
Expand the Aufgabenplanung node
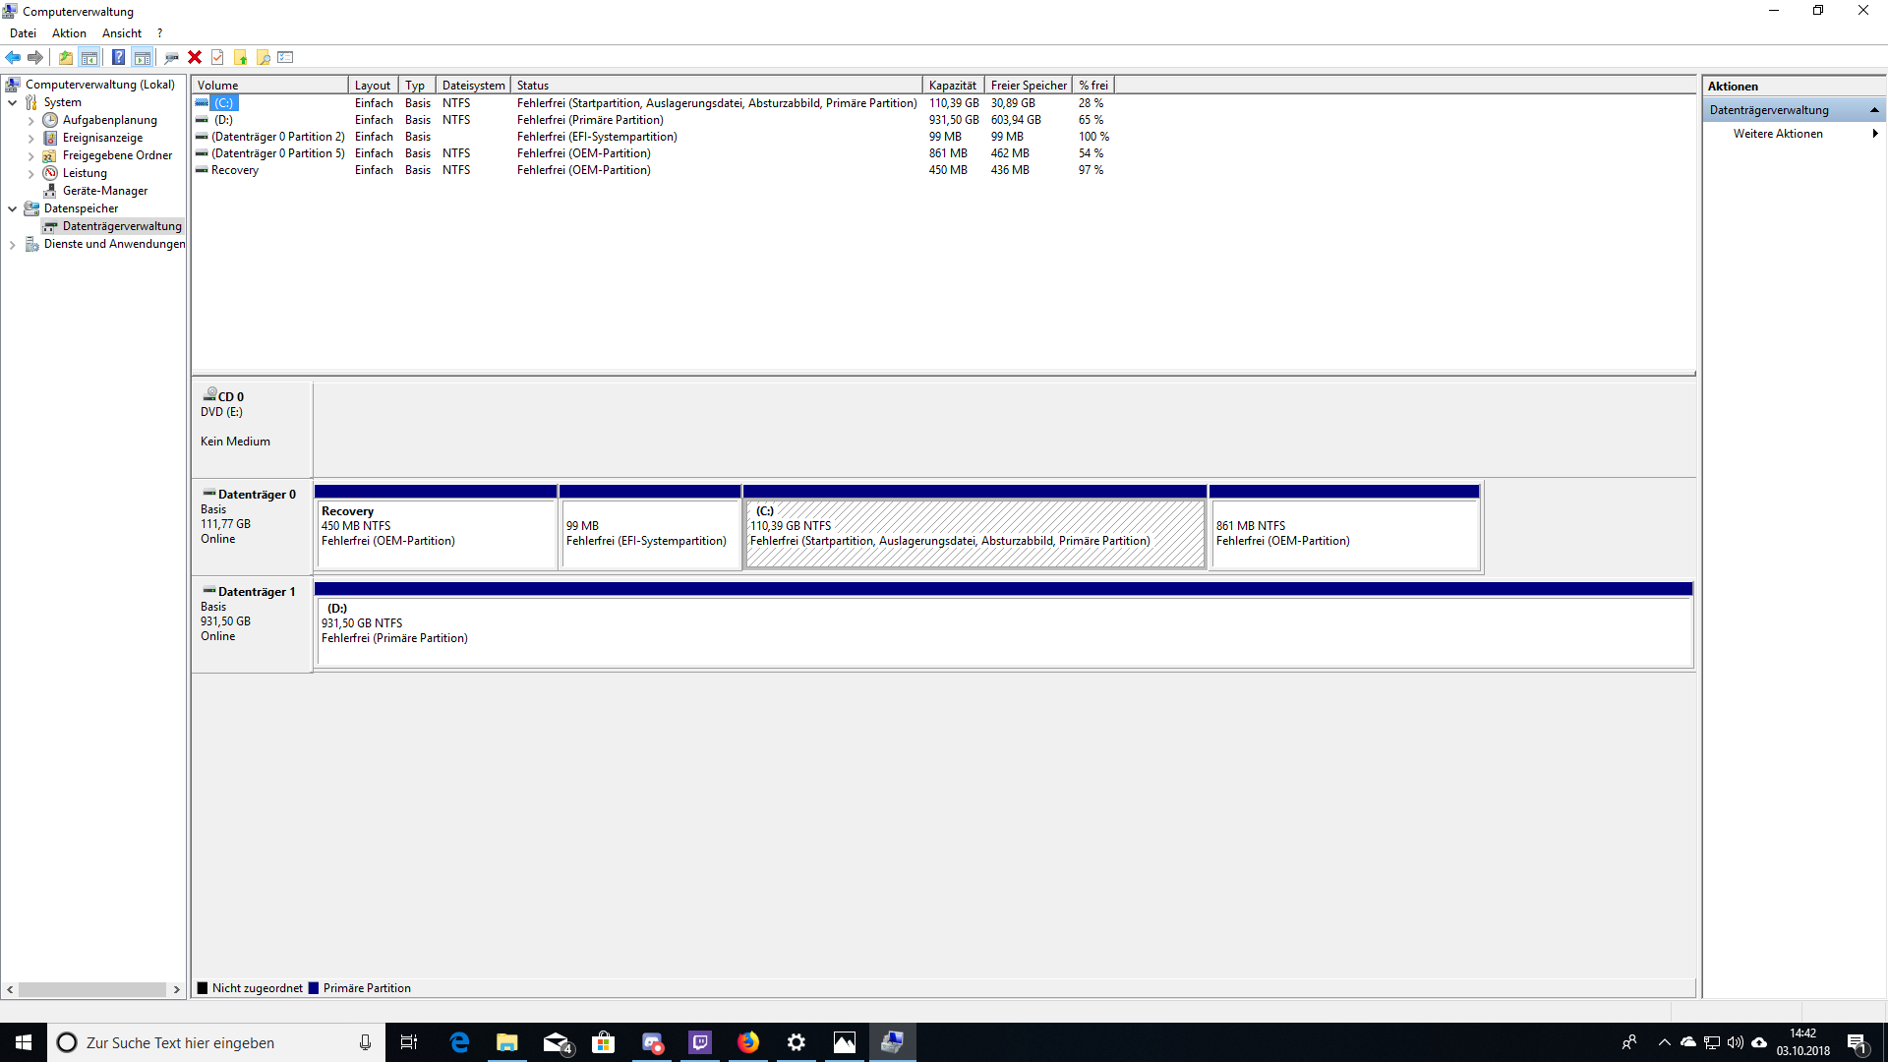tap(30, 120)
